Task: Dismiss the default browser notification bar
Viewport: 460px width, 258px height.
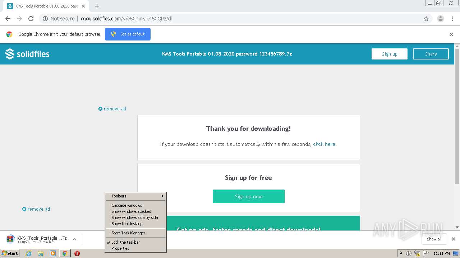Action: click(x=451, y=34)
